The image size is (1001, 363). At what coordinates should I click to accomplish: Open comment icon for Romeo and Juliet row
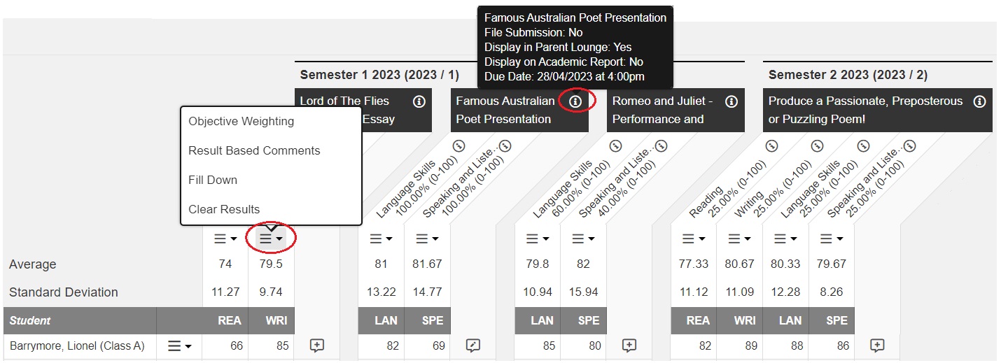[x=629, y=346]
